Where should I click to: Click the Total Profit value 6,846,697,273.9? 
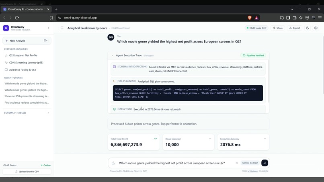126,145
